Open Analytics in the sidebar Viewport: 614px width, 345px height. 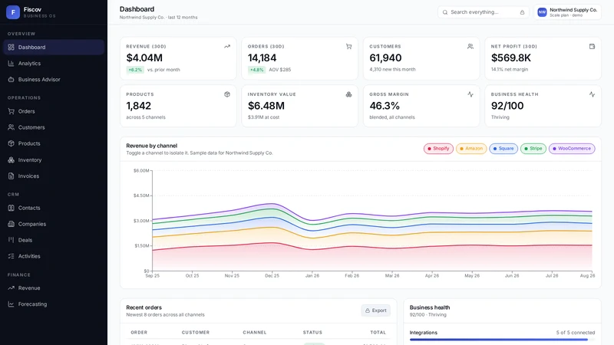(54, 64)
